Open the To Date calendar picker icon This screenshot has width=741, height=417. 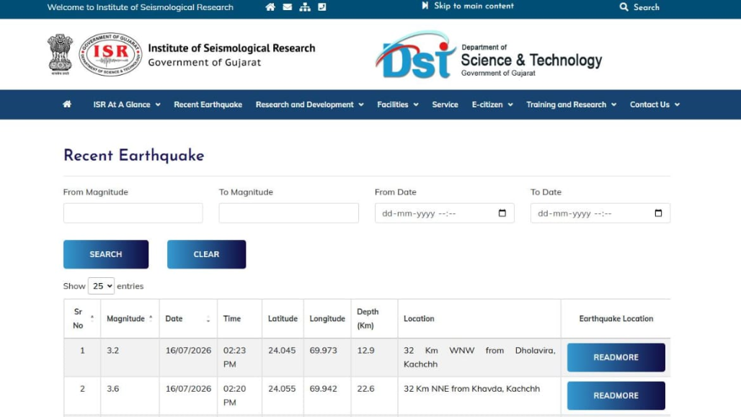[658, 213]
